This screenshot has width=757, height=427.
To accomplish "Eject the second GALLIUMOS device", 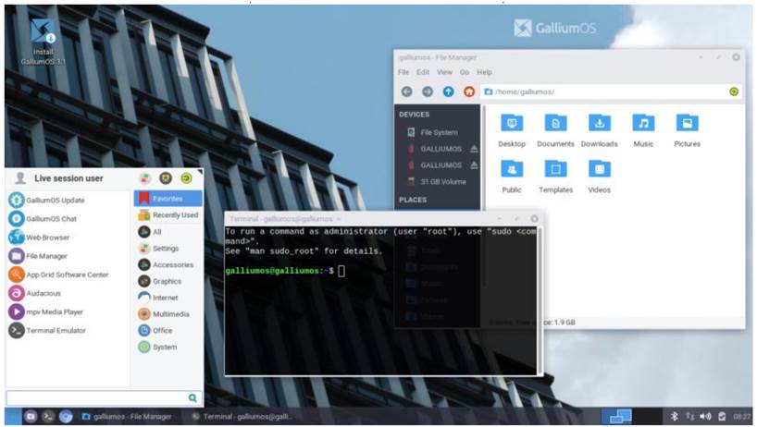I will click(x=474, y=165).
